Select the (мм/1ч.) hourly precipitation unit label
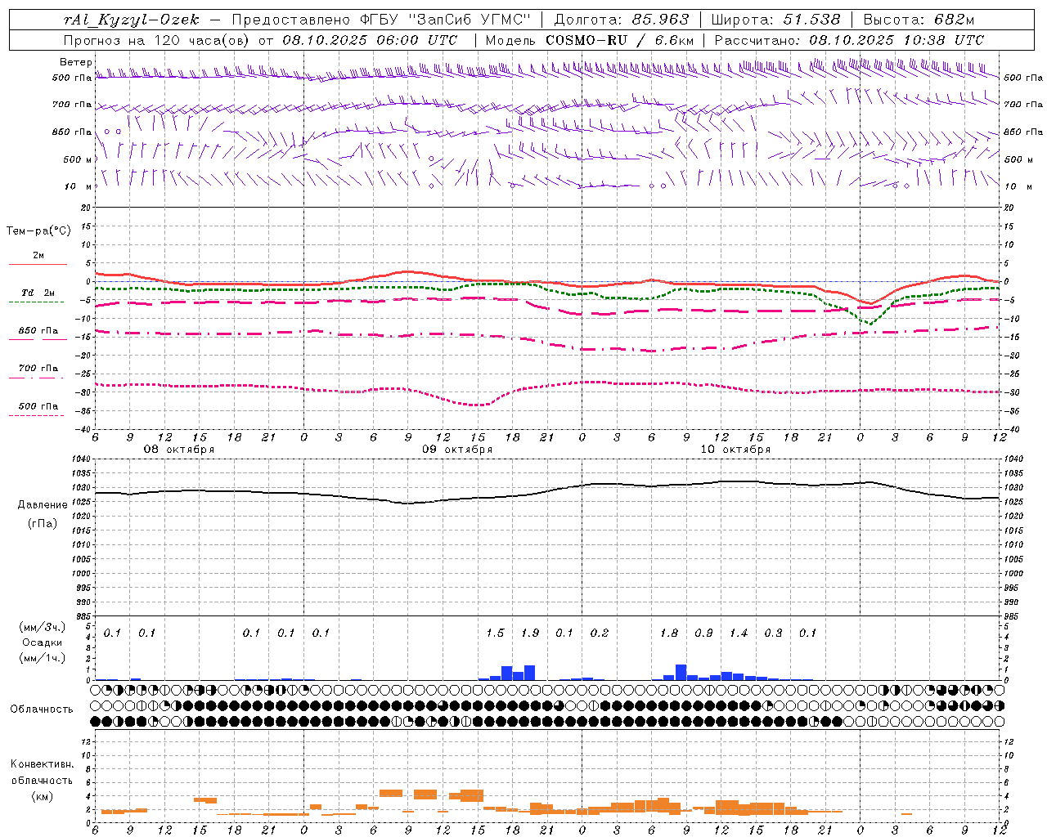Screen dimensions: 1047x837 tap(43, 658)
